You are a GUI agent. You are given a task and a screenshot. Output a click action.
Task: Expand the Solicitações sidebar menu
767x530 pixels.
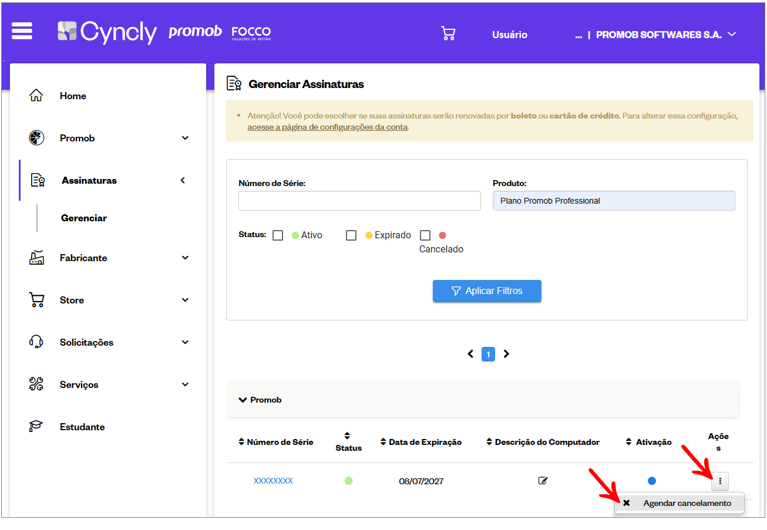[185, 342]
